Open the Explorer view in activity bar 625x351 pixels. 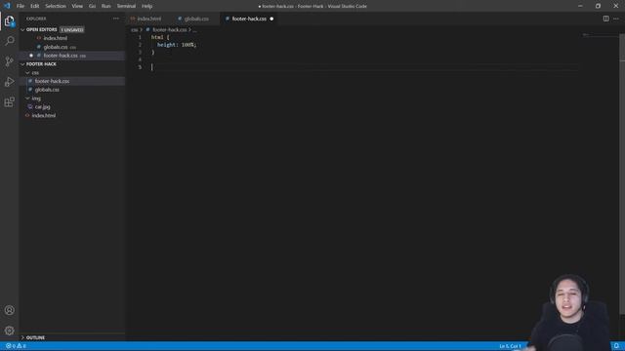coord(9,20)
